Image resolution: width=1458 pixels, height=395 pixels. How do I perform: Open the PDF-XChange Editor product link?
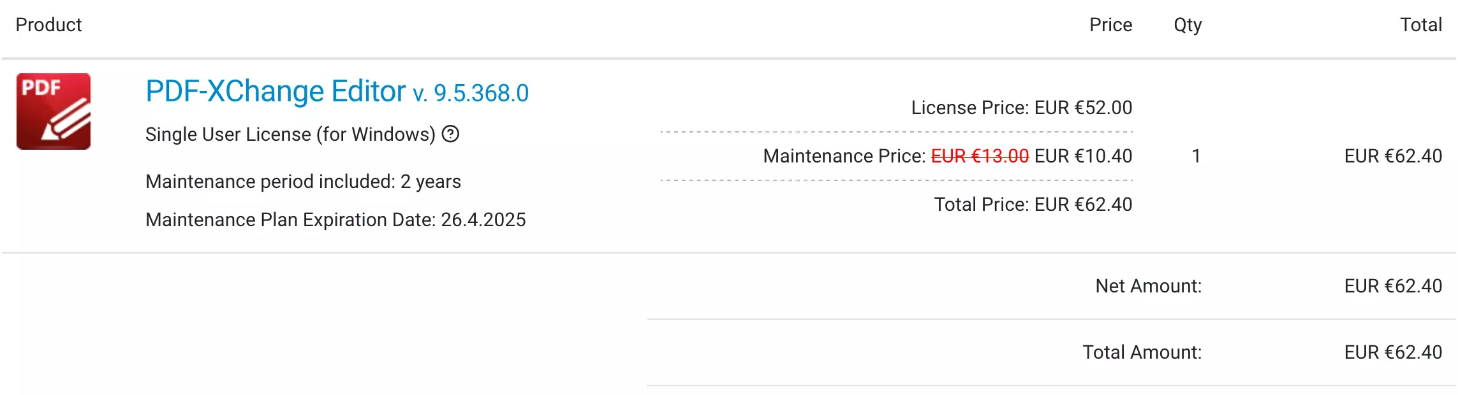[276, 92]
